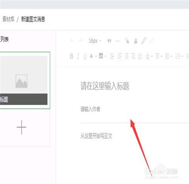The width and height of the screenshot is (189, 184).
Task: Align text to the right
Action: click(133, 56)
